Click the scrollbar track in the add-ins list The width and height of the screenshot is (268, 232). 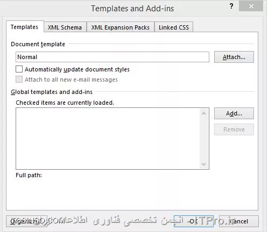point(203,139)
